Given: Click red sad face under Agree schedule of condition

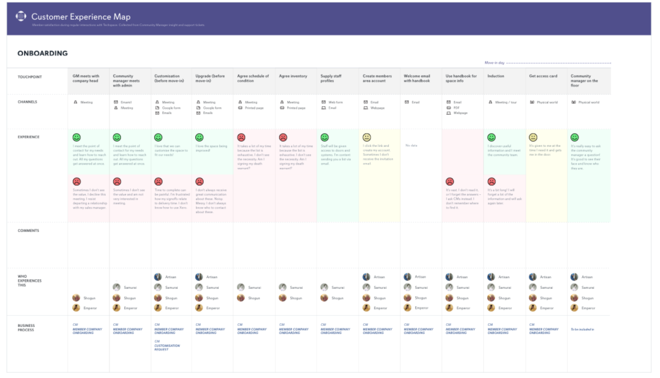Looking at the screenshot, I should (x=241, y=137).
